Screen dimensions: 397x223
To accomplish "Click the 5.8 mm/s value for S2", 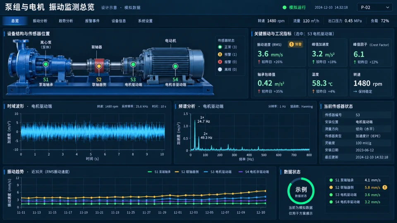I will pyautogui.click(x=373, y=188).
